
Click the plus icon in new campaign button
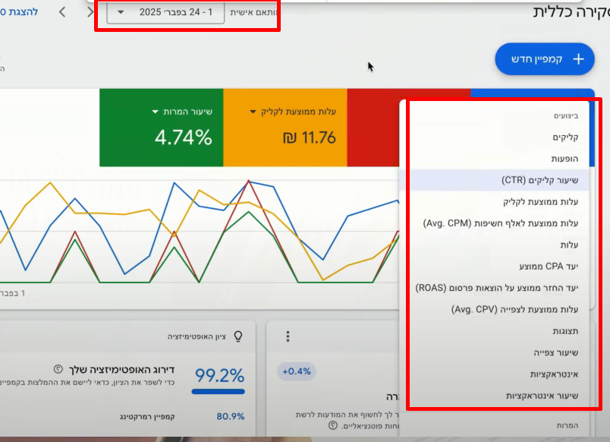click(x=578, y=59)
